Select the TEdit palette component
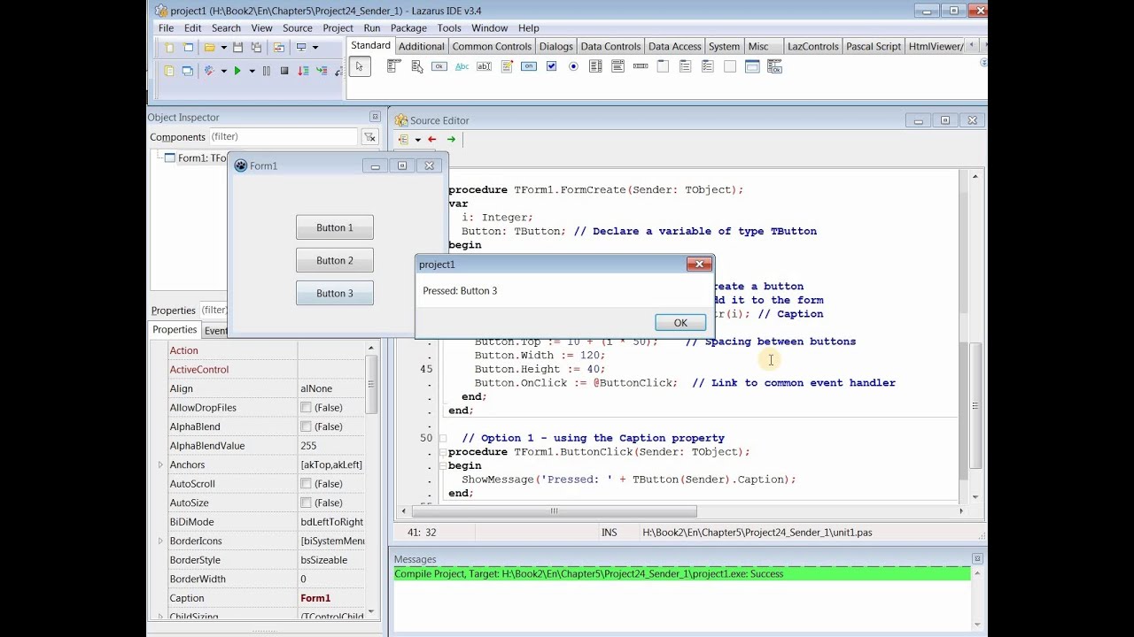 point(484,66)
